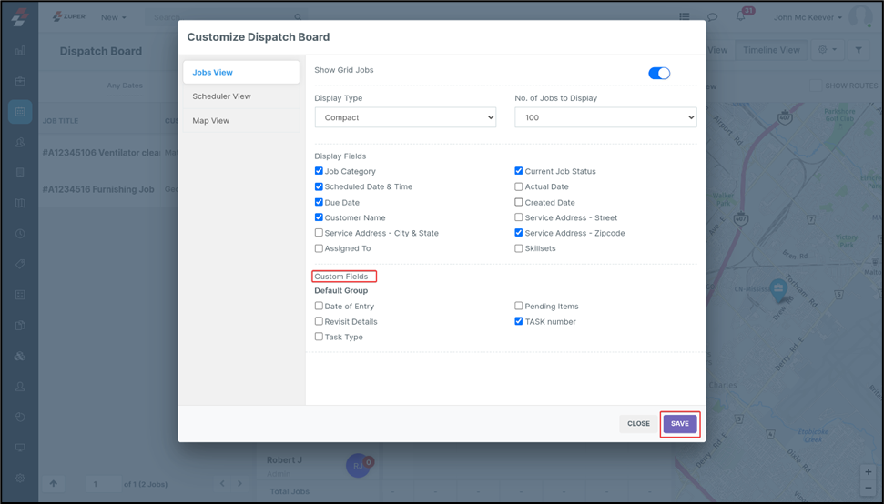The width and height of the screenshot is (884, 504).
Task: Click the list view icon in header
Action: pyautogui.click(x=684, y=16)
